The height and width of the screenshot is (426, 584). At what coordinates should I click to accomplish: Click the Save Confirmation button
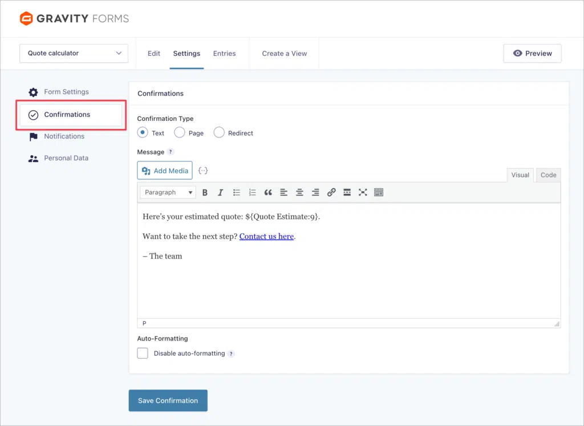click(168, 400)
